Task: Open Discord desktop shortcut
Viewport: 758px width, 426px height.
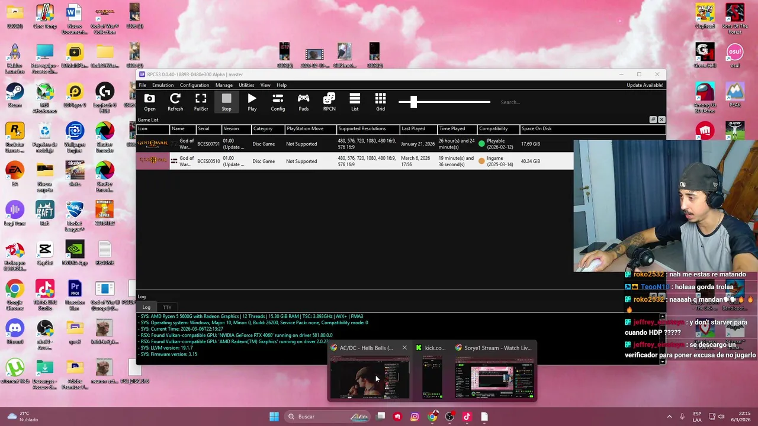Action: coord(15,331)
